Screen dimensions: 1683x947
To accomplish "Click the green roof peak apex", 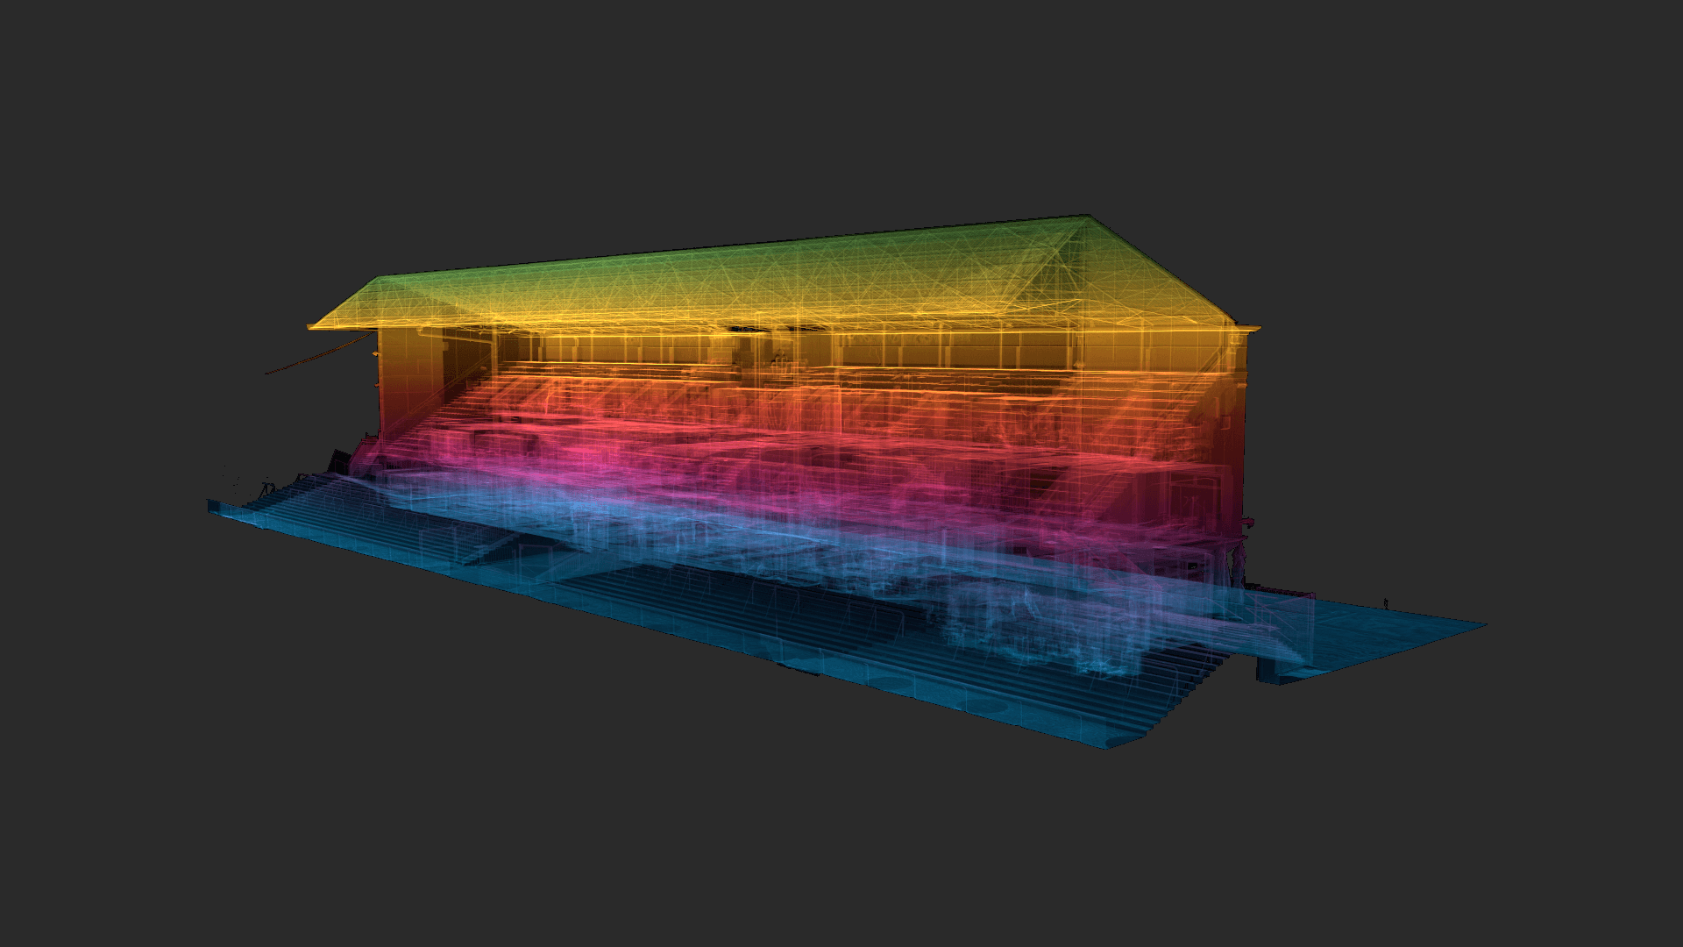I will (1085, 217).
